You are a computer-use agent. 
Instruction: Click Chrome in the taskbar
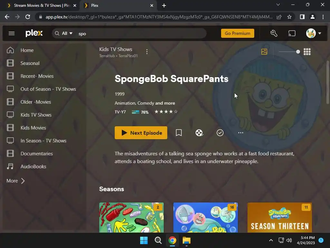(172, 240)
